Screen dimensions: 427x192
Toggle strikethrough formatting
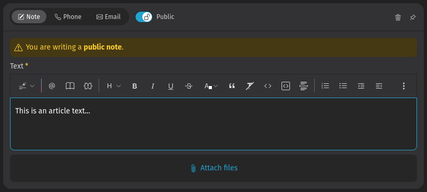[189, 86]
